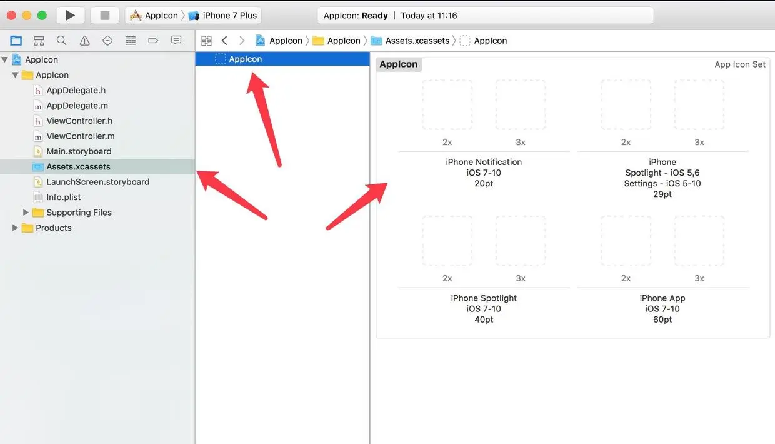Choose the iPhone 7 Plus destination
The width and height of the screenshot is (775, 444).
point(223,15)
